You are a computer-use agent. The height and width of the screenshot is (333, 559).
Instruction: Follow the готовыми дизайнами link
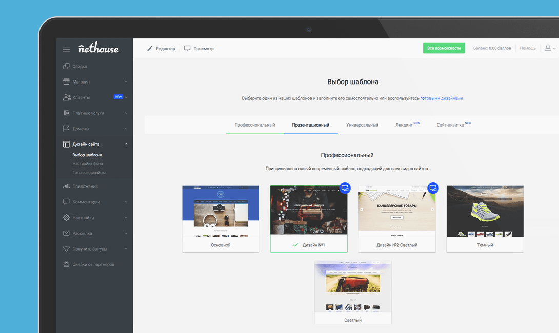[x=442, y=98]
